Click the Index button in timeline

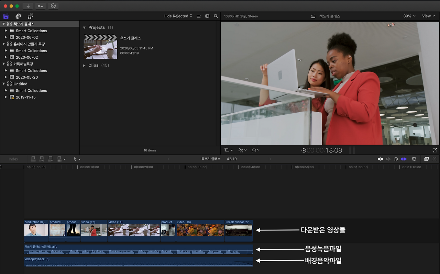click(13, 159)
